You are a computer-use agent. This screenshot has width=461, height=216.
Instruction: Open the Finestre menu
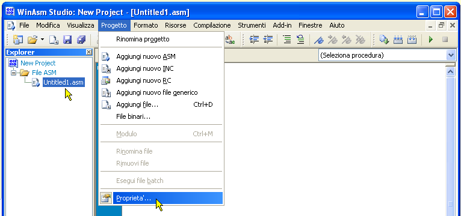click(x=311, y=25)
